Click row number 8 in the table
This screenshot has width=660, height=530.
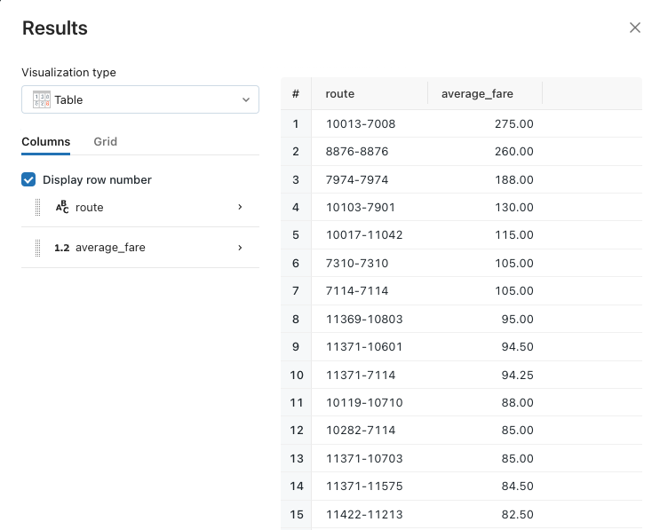click(x=296, y=319)
